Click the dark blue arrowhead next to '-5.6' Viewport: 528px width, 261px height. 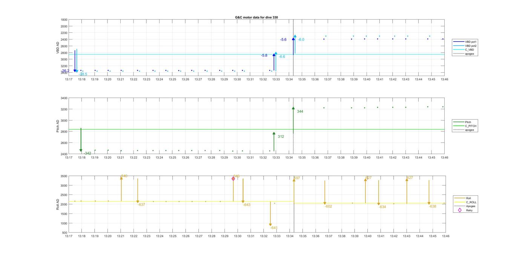[293, 39]
